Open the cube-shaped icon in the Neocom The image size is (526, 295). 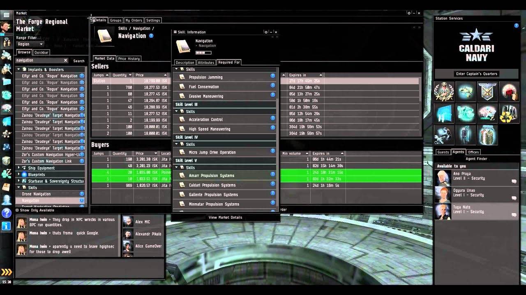pos(6,160)
